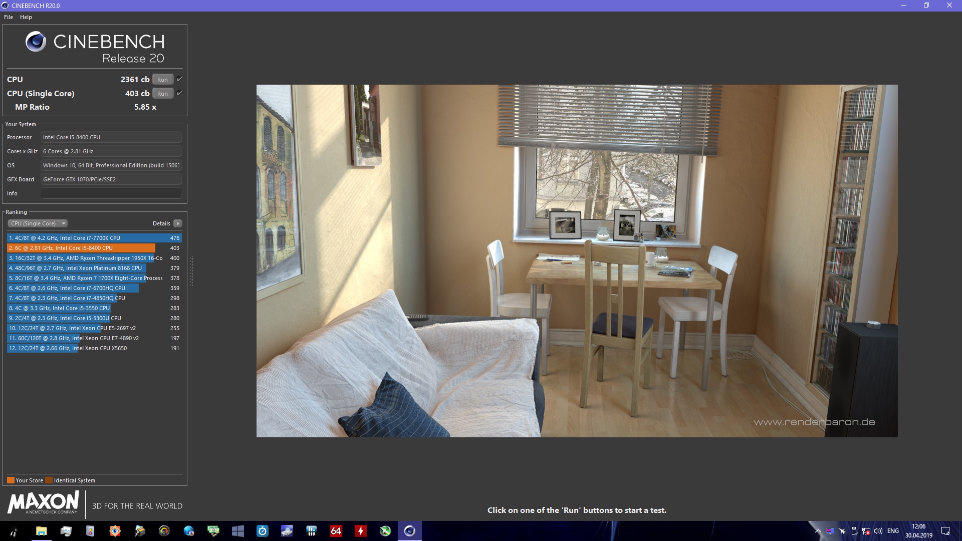Click the Info input field
Screen dimensions: 962x541
111,193
